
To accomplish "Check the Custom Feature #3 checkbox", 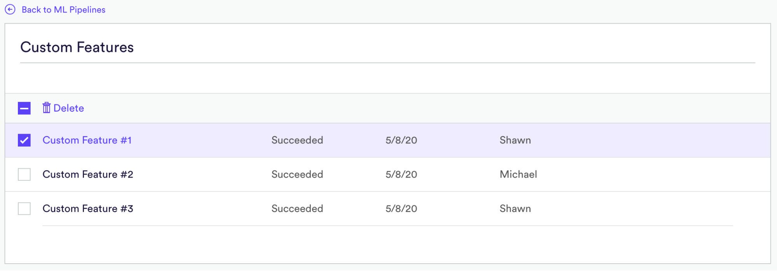I will tap(24, 209).
